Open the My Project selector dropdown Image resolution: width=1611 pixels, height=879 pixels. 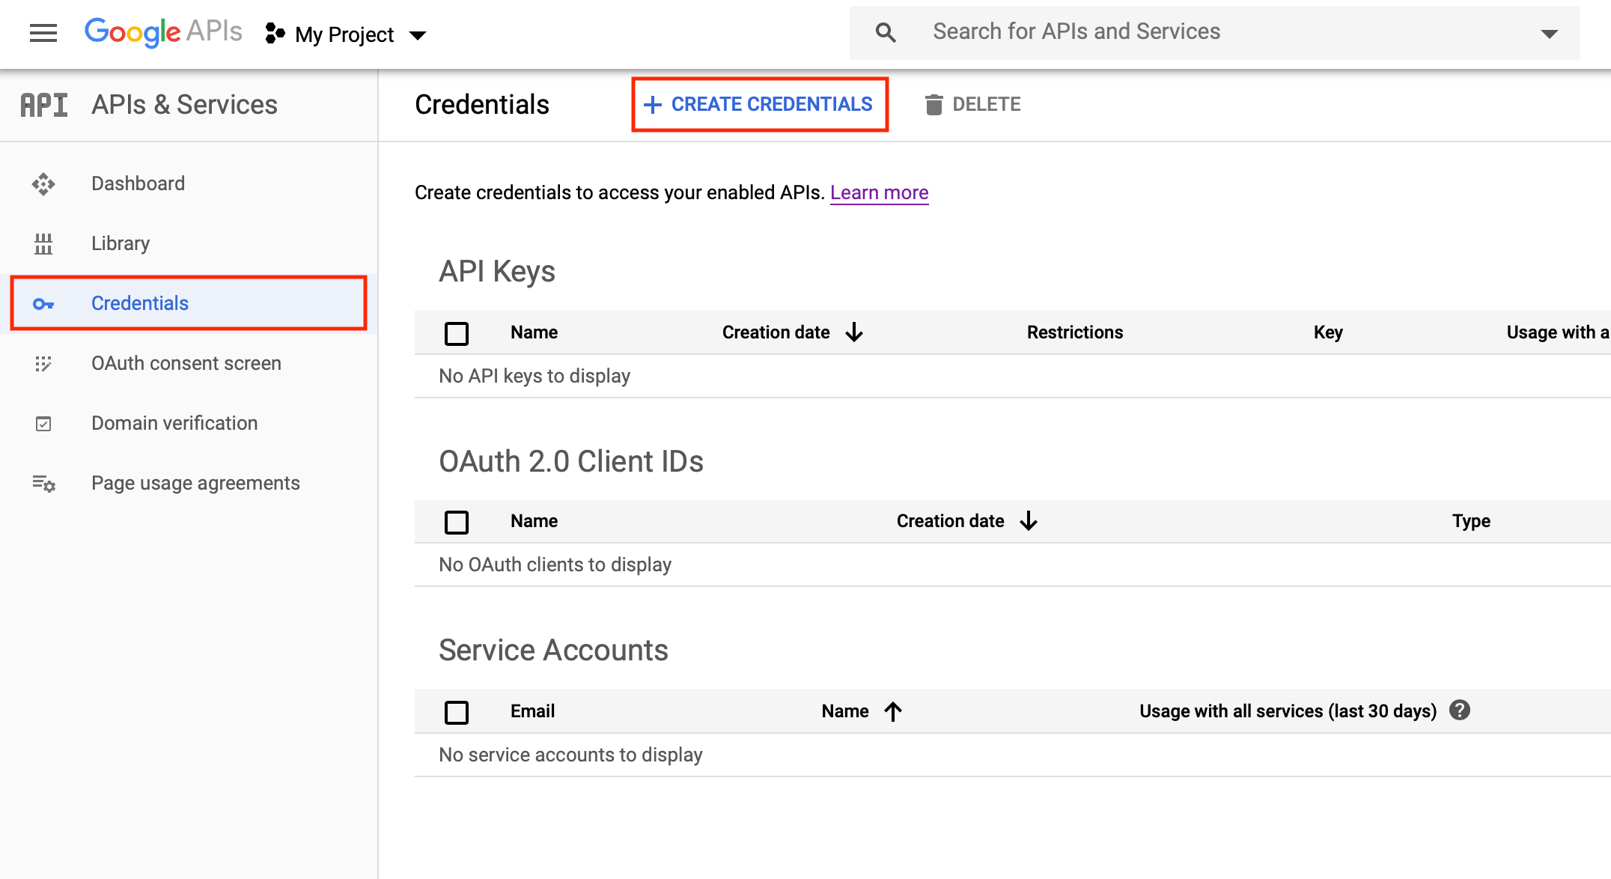(x=346, y=34)
